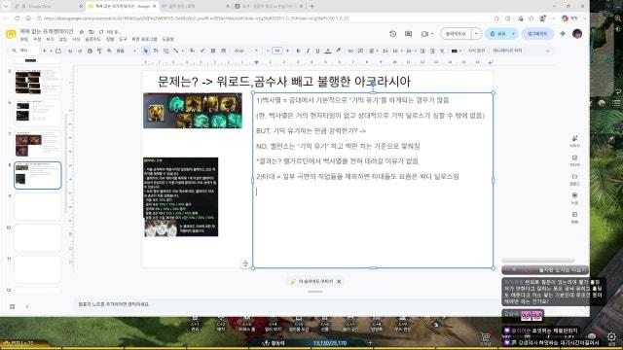623x350 pixels.
Task: Select the slide 7 thumbnail
Action: [38, 144]
